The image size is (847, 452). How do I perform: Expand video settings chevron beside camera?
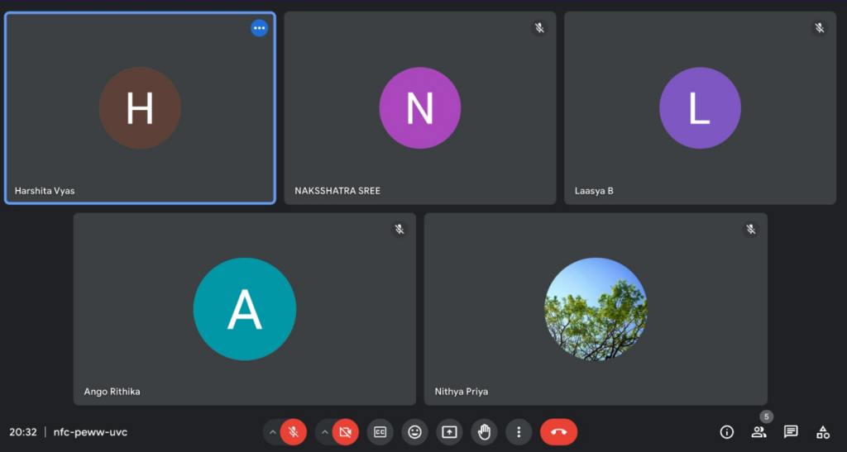324,431
